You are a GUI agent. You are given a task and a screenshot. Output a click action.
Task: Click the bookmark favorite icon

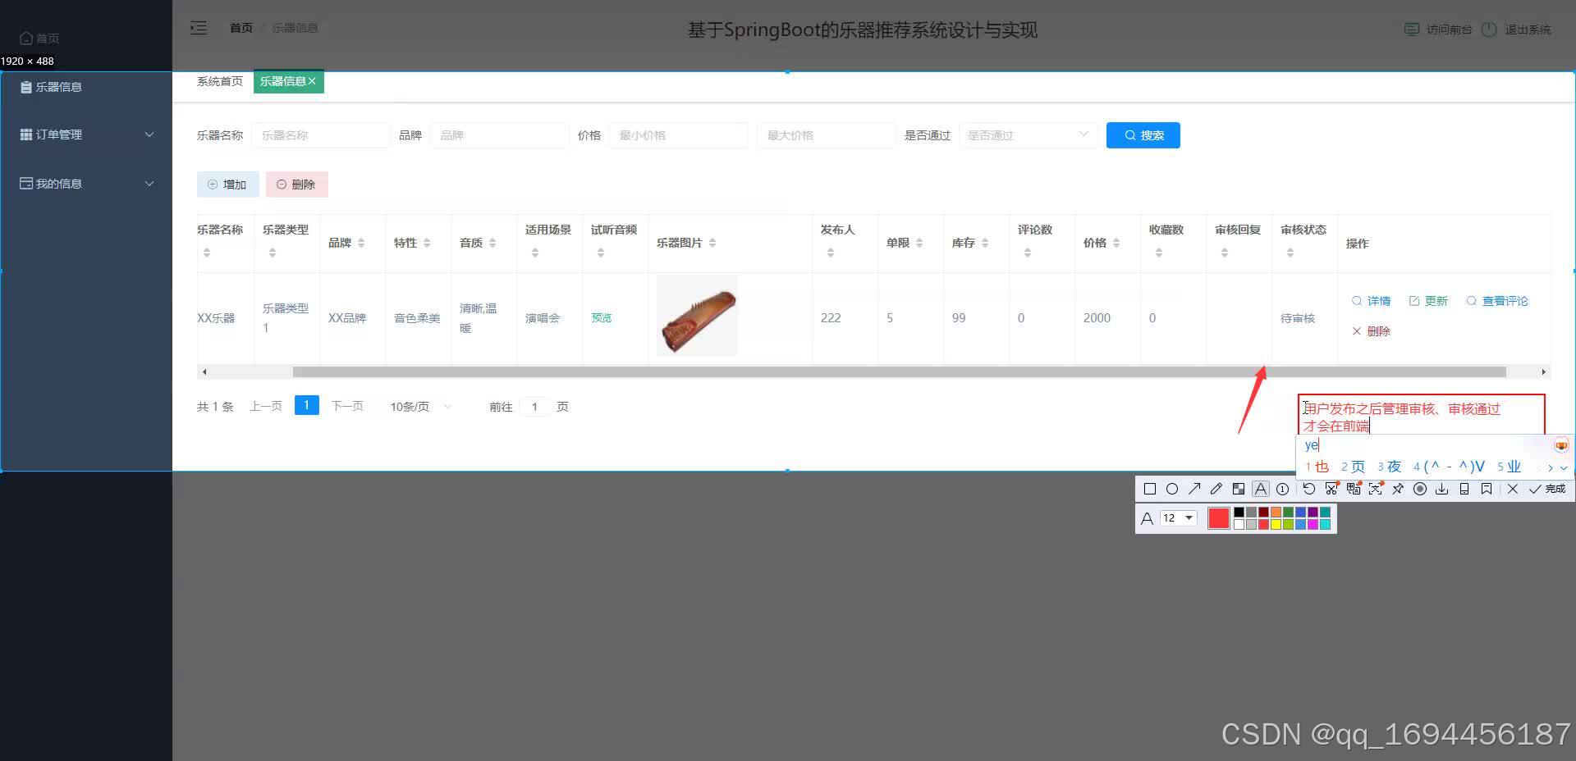(x=1487, y=489)
